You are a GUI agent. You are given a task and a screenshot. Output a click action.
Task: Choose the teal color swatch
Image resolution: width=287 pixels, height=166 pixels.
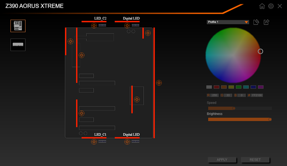coord(246,87)
